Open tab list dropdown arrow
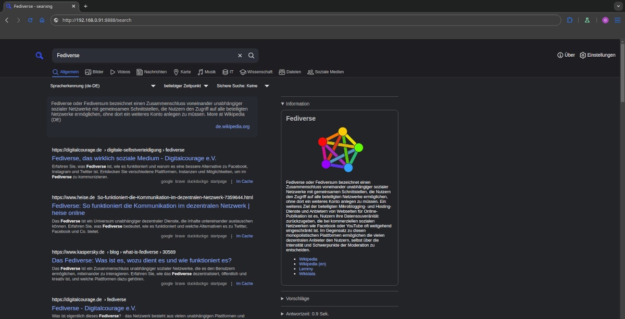 click(618, 6)
